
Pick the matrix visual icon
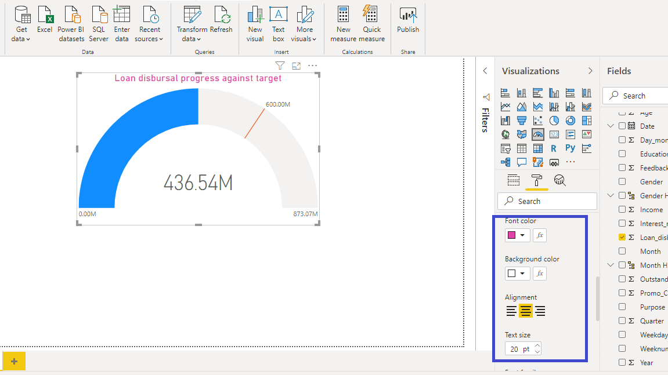pos(537,148)
